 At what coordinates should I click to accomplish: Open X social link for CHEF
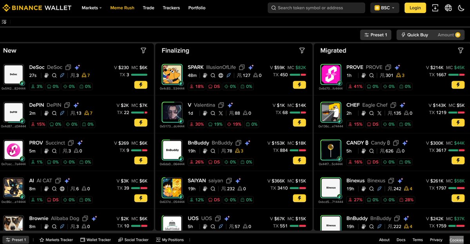[379, 113]
